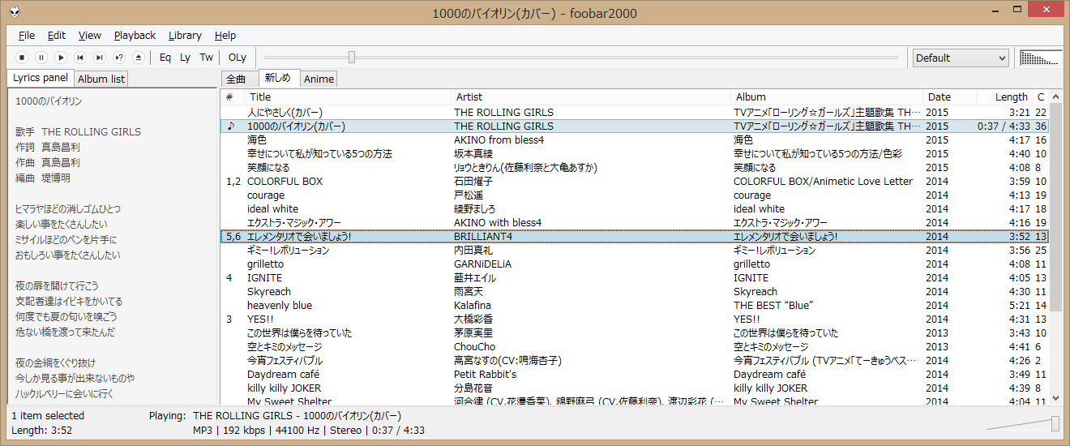Open the Edit menu

[x=57, y=35]
